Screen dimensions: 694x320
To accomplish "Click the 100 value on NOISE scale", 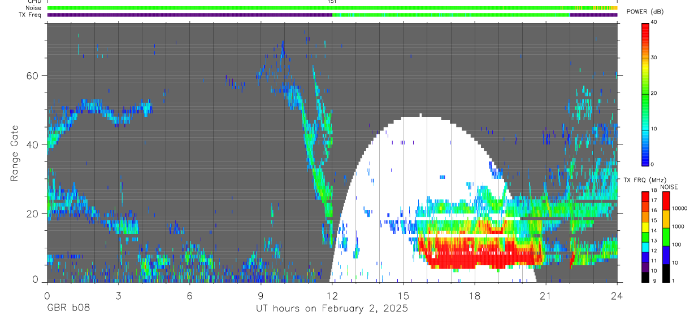I will pyautogui.click(x=677, y=244).
